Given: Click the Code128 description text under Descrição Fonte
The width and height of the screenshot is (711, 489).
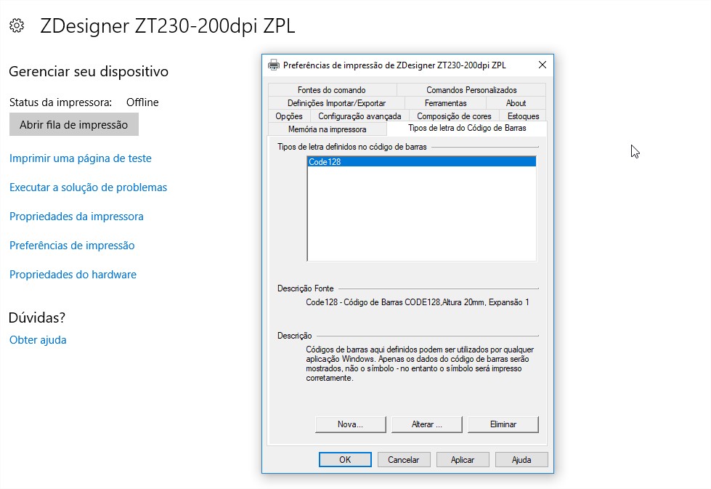Looking at the screenshot, I should point(417,302).
